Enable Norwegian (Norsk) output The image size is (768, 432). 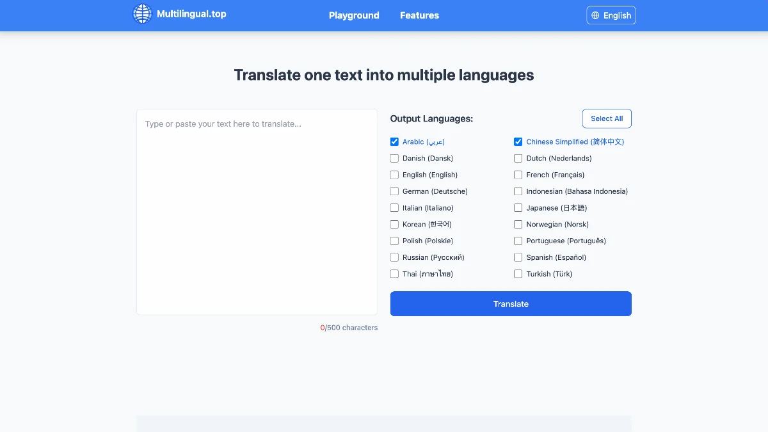tap(518, 224)
